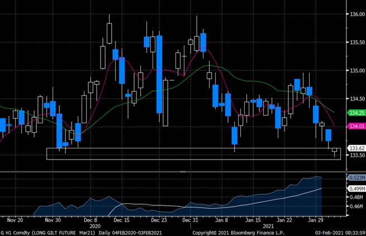Click the Jan 15 date label

click(253, 220)
